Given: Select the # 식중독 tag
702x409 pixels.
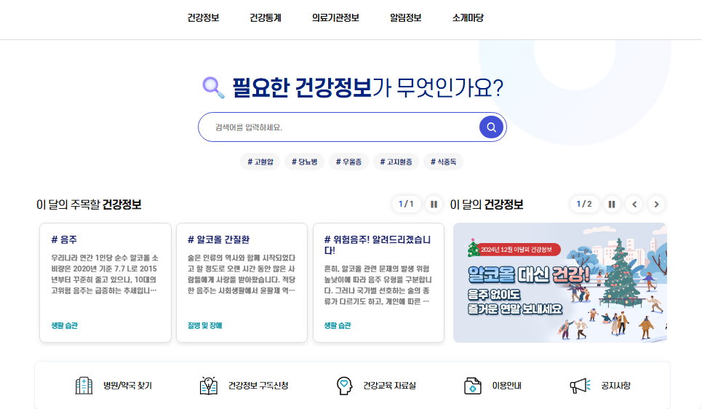Looking at the screenshot, I should pos(443,162).
